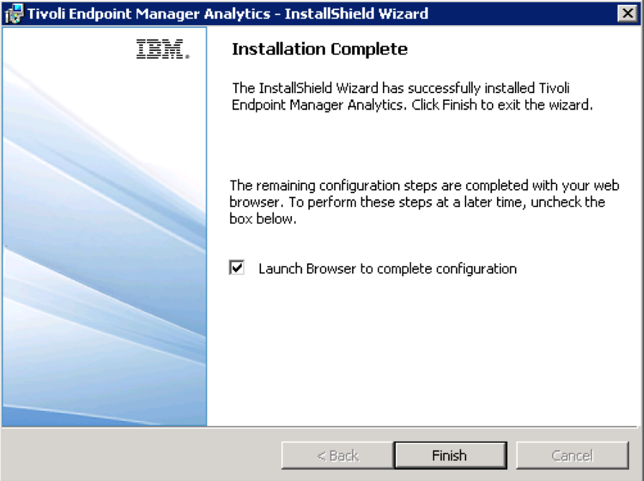
Task: Uncheck the Launch Browser checkbox
Action: click(x=237, y=268)
